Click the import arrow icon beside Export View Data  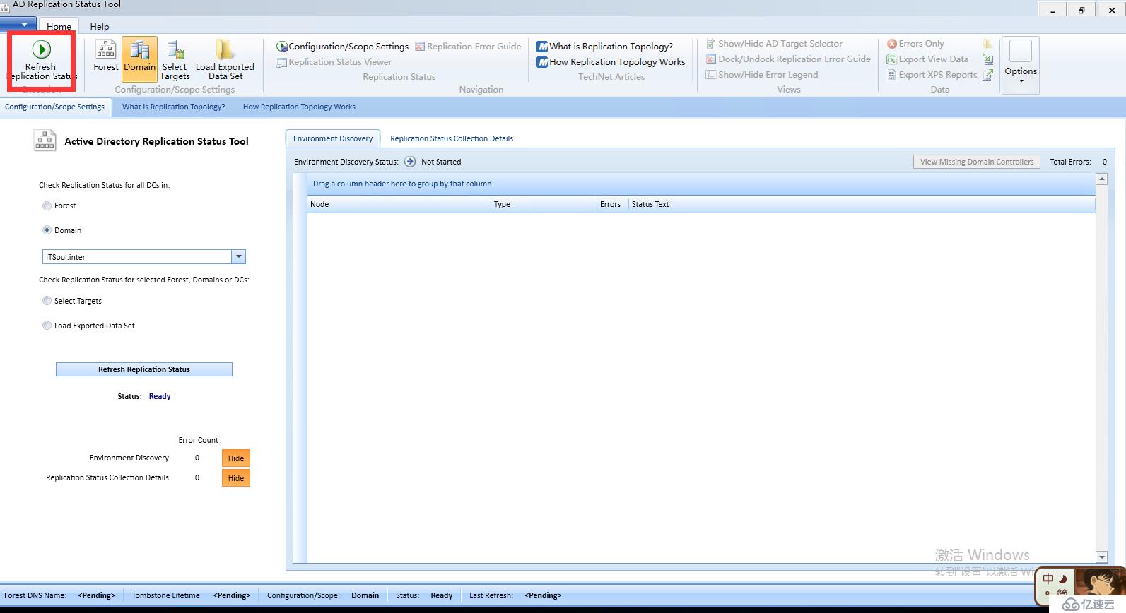click(988, 59)
